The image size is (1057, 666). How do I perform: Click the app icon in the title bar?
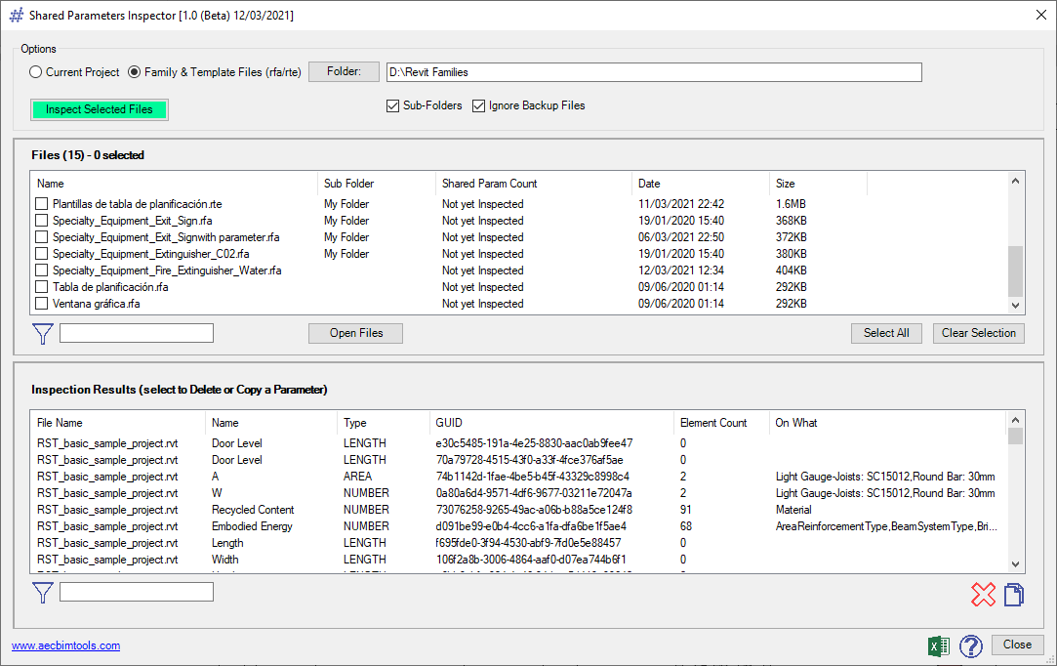coord(15,15)
